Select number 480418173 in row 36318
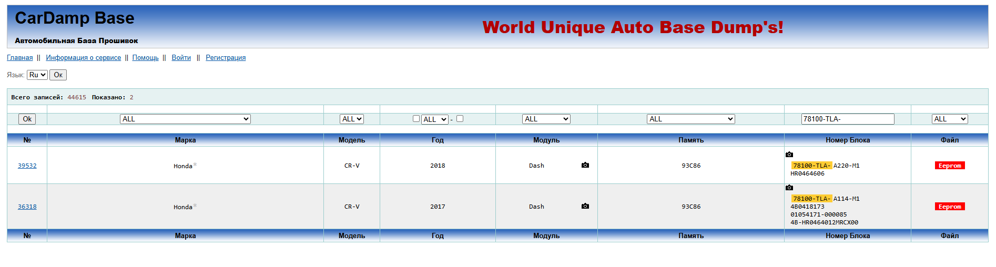This screenshot has width=996, height=267. point(807,207)
